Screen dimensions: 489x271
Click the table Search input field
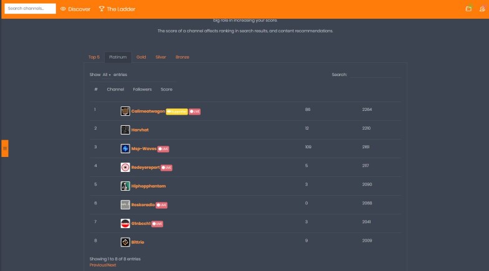pos(374,75)
